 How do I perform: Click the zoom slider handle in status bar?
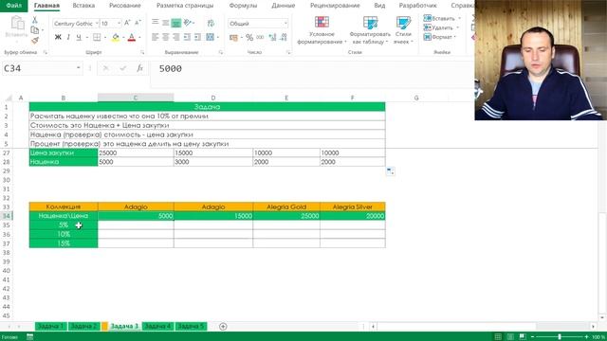[x=560, y=337]
